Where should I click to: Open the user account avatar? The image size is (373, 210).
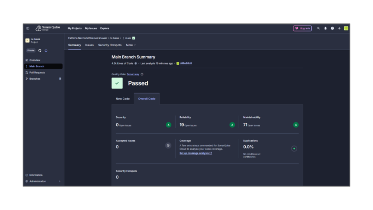coord(346,28)
